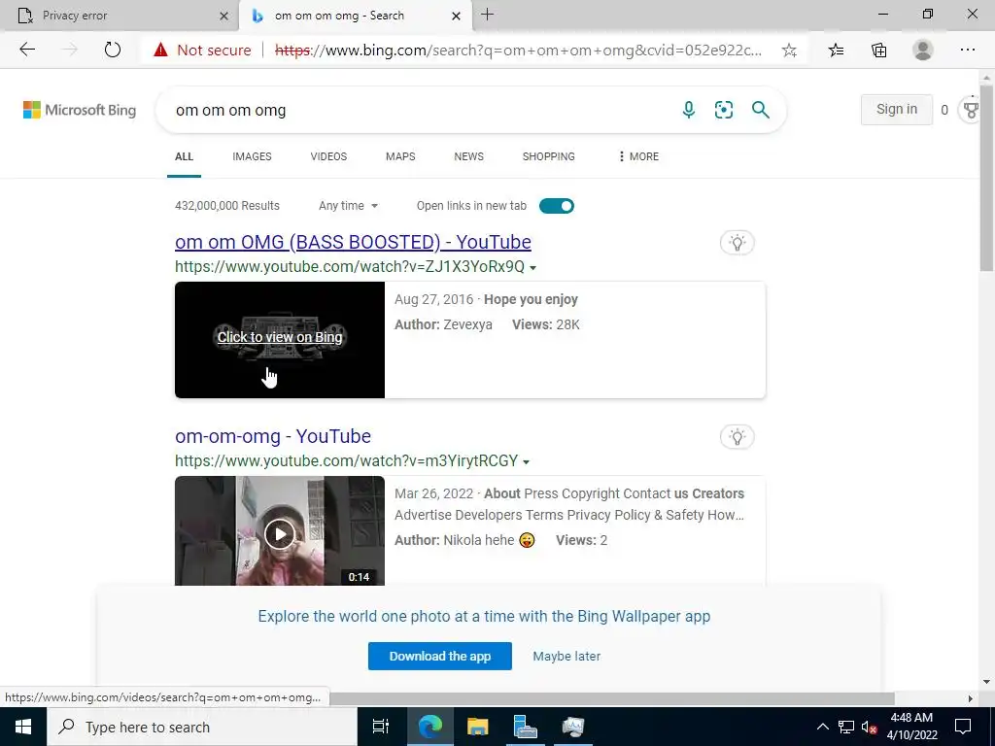Play the om-om-omg video thumbnail
995x746 pixels.
point(279,534)
